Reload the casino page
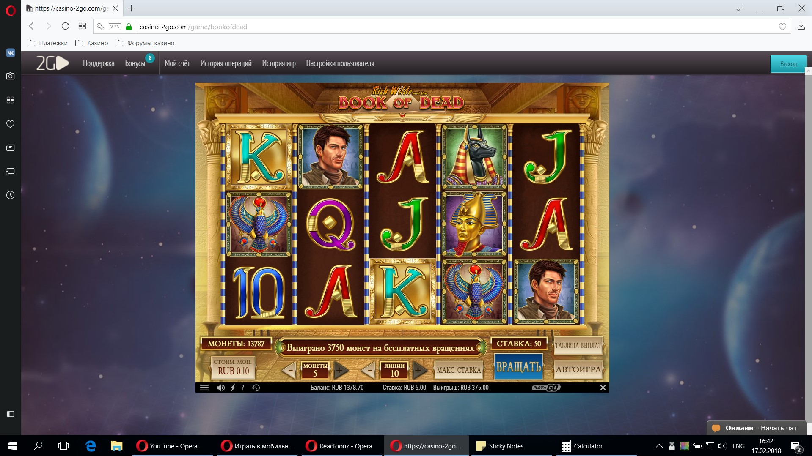812x456 pixels. (x=65, y=26)
